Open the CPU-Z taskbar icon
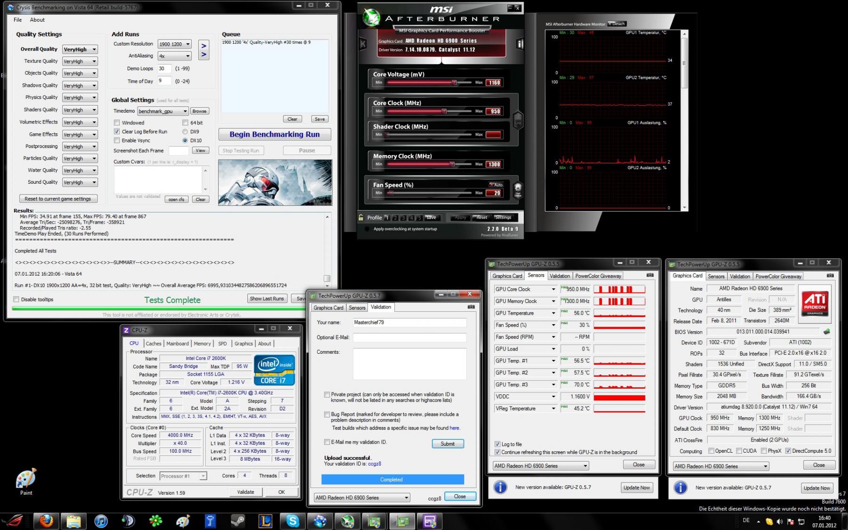Image resolution: width=848 pixels, height=530 pixels. (429, 521)
